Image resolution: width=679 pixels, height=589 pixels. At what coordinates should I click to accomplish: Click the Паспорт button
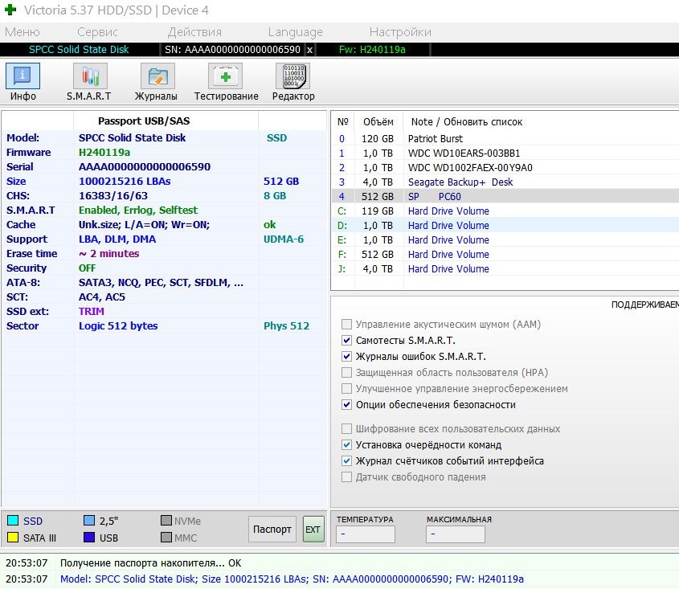coord(272,530)
